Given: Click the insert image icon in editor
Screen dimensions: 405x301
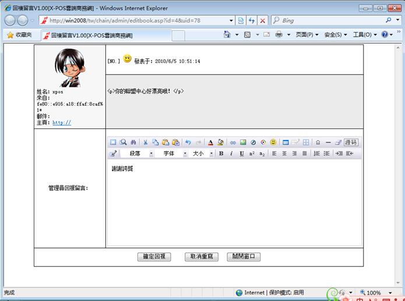Looking at the screenshot, I should coord(243,142).
